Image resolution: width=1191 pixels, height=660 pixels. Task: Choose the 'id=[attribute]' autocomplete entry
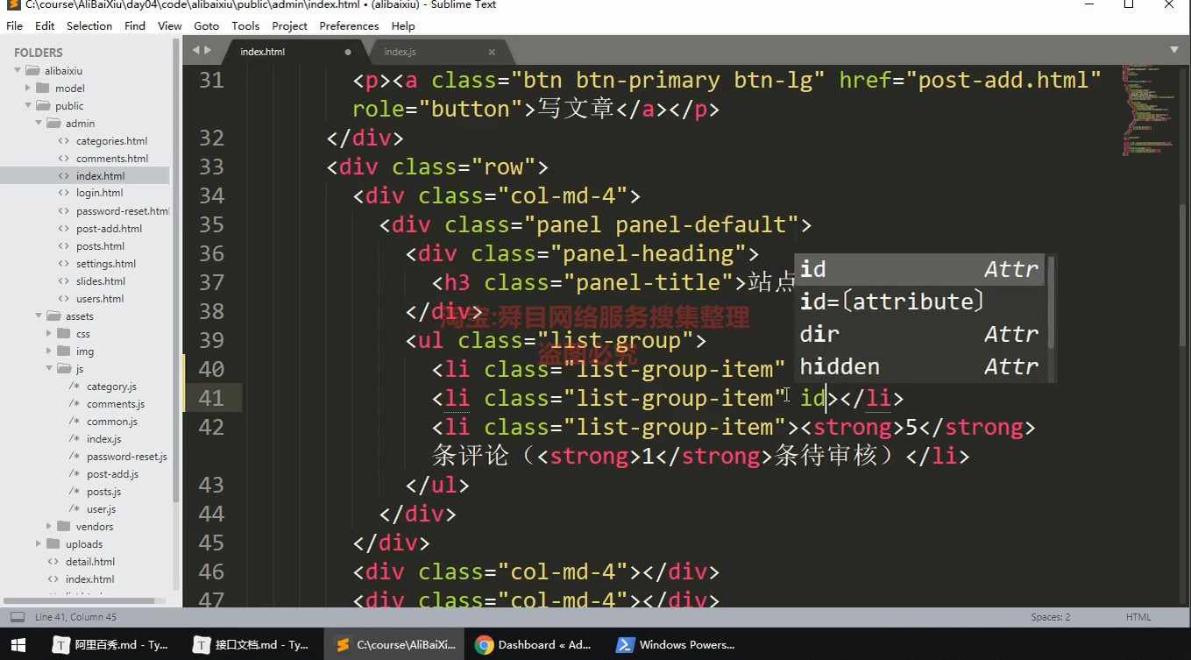point(919,302)
